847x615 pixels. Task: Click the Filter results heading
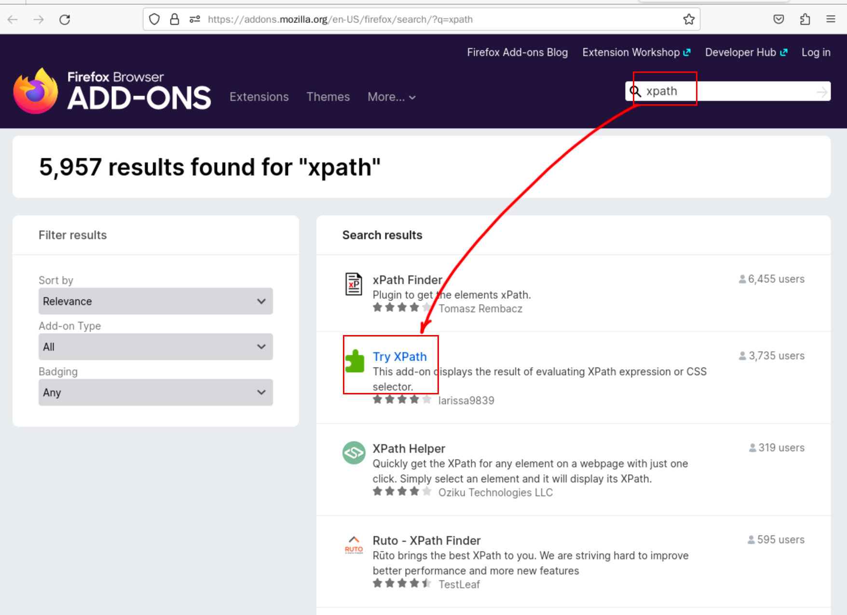click(73, 235)
